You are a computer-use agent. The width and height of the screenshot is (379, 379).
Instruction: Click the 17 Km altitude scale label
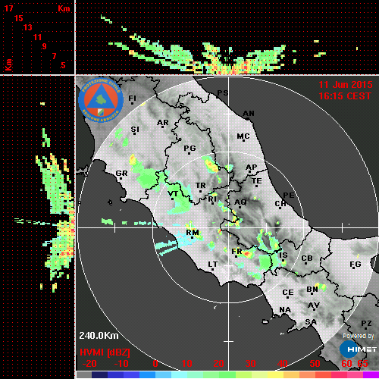pos(8,8)
